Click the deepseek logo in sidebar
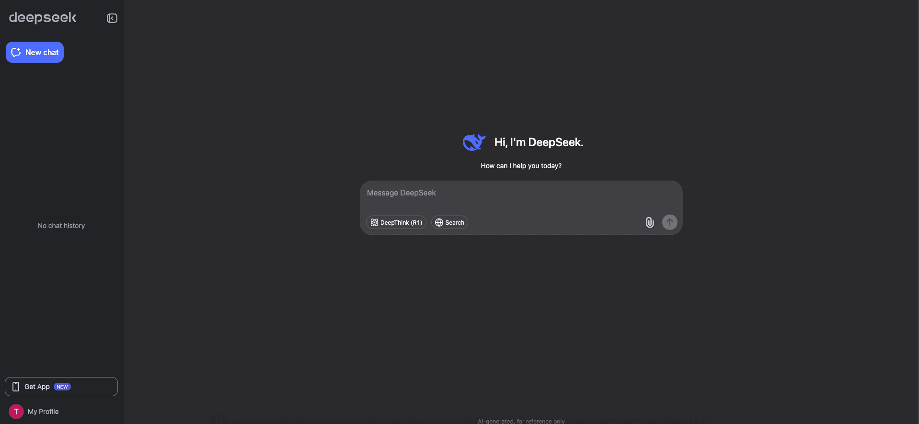 [x=43, y=18]
